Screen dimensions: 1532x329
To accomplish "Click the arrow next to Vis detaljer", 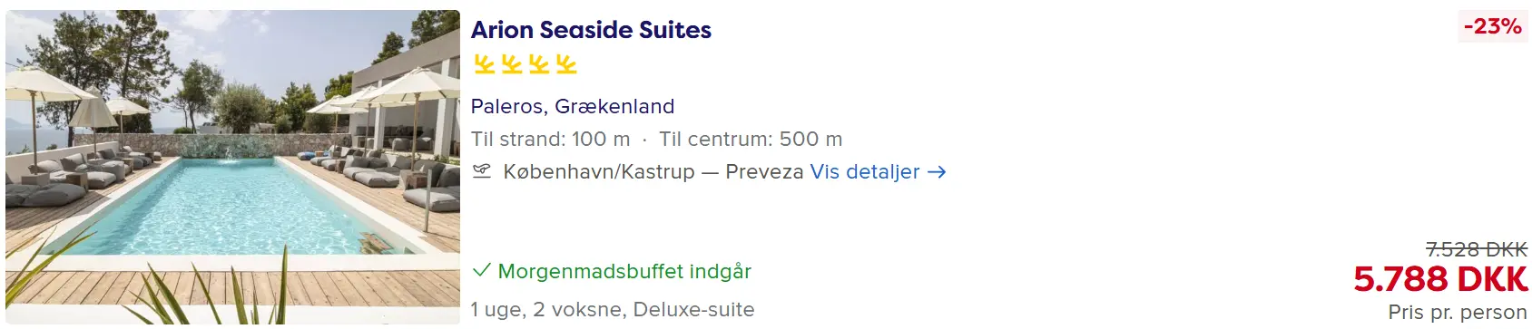I will coord(938,171).
